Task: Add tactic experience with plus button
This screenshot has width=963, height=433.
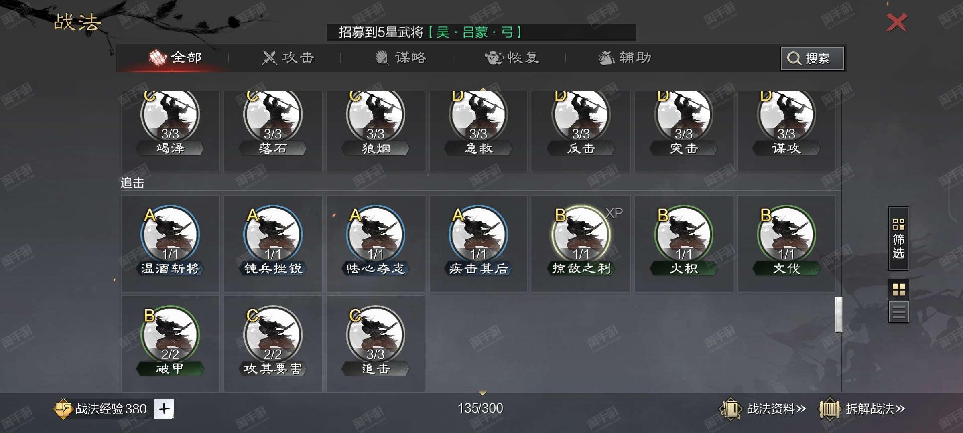Action: pyautogui.click(x=164, y=409)
